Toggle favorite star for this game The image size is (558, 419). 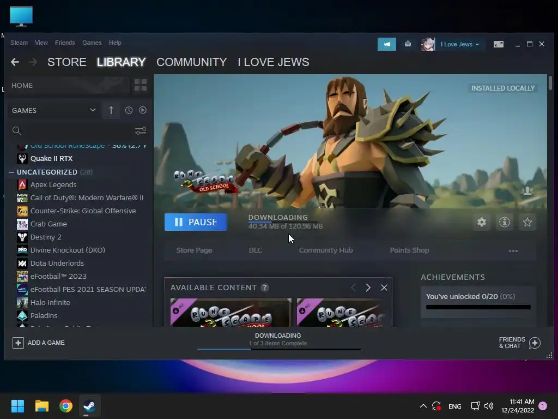tap(527, 222)
